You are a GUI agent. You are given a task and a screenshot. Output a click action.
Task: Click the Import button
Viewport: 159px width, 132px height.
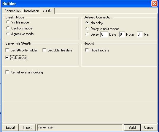[27, 128]
